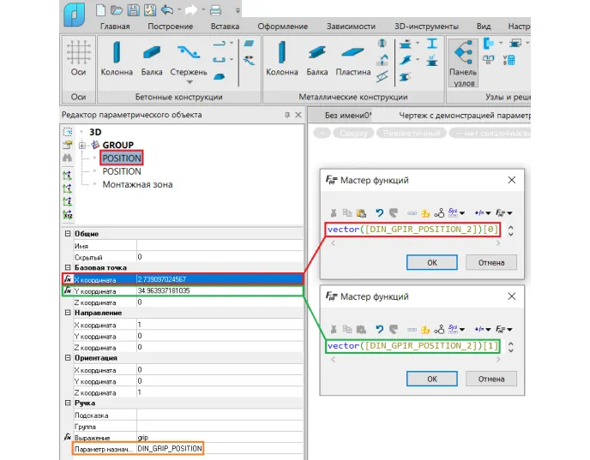Expand the GROUP tree node
Viewport: 590px width, 460px height.
pyautogui.click(x=82, y=145)
